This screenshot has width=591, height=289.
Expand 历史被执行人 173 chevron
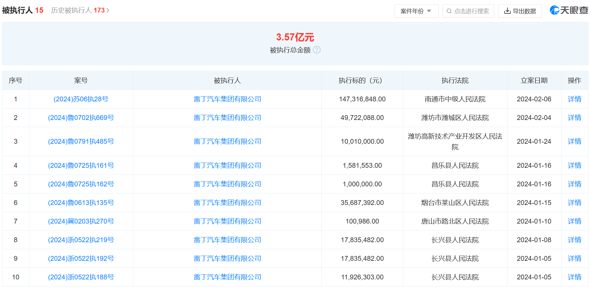coord(108,11)
